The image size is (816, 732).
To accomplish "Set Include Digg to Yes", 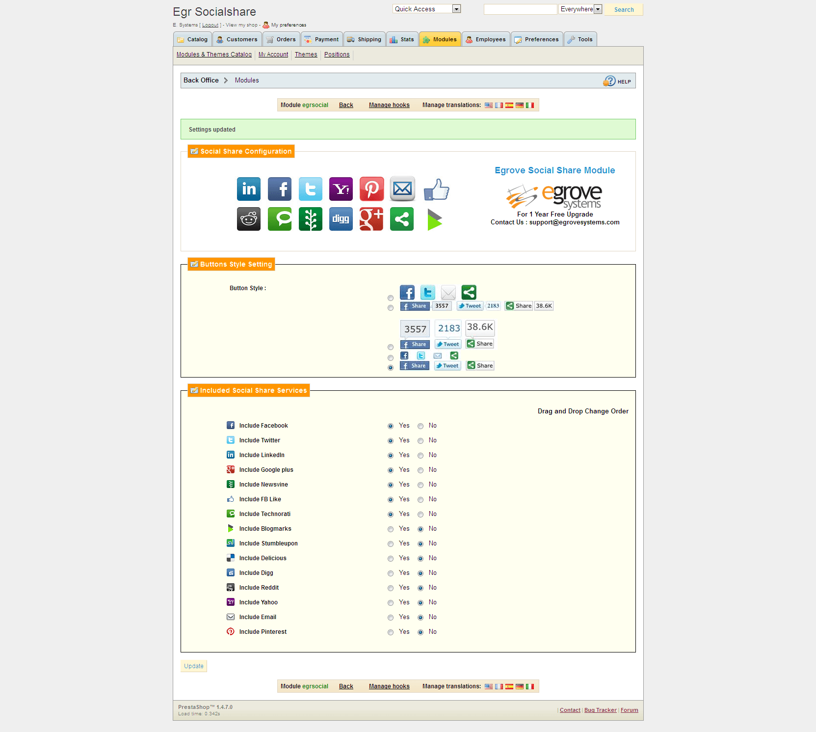I will click(391, 573).
